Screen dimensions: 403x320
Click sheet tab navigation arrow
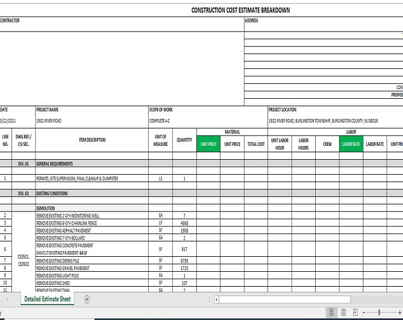[7, 299]
